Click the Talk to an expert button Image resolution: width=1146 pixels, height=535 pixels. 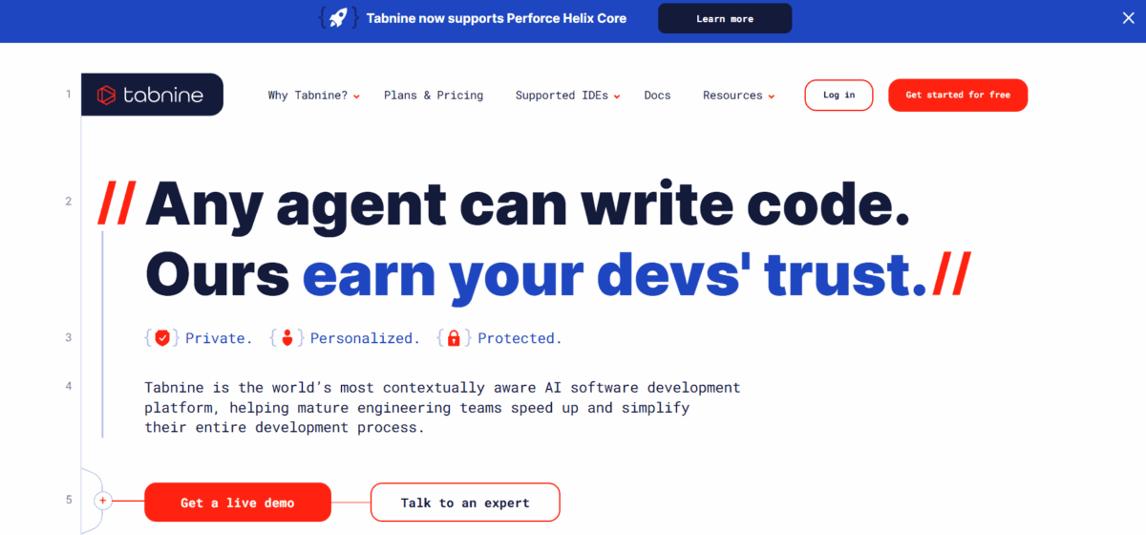point(465,503)
